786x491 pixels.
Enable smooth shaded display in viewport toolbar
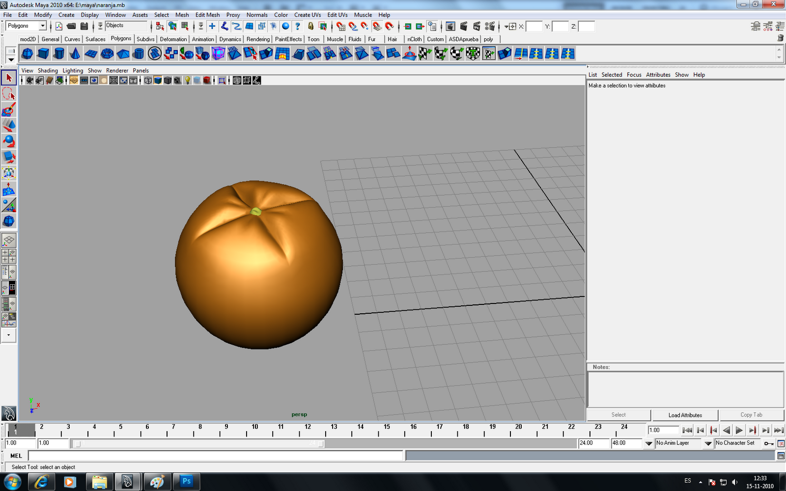(157, 80)
